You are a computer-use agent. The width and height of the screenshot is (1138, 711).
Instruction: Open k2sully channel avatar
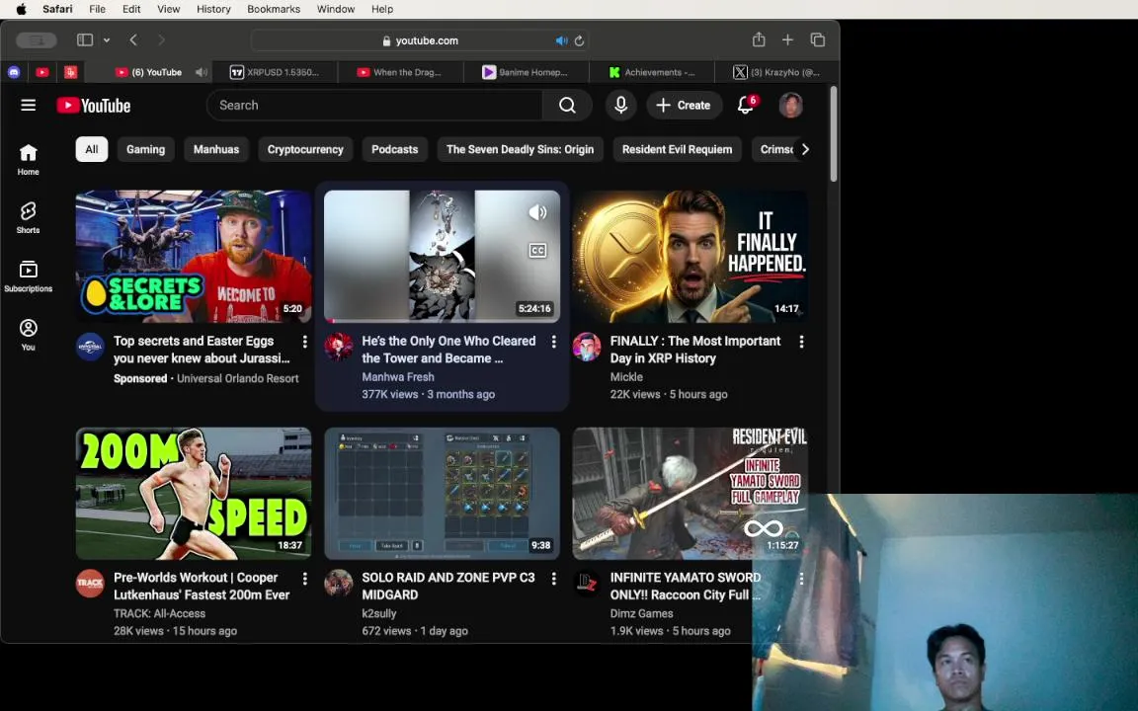coord(338,584)
